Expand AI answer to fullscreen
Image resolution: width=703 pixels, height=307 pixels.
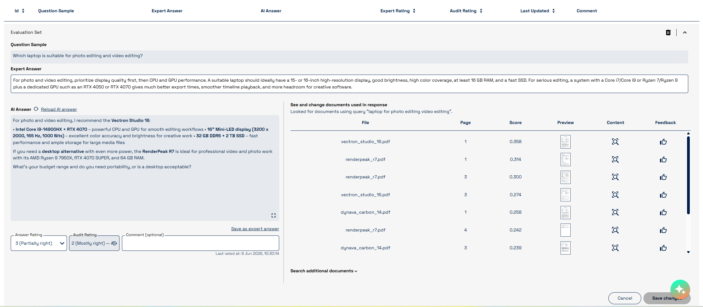pos(273,216)
